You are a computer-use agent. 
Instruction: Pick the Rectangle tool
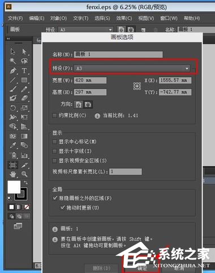tap(24, 80)
